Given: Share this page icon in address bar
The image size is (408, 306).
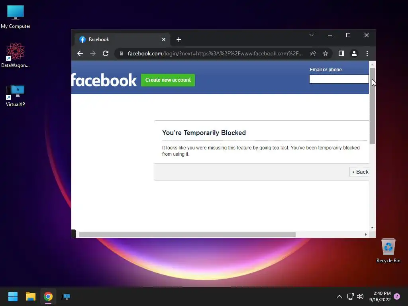Looking at the screenshot, I should 313,54.
